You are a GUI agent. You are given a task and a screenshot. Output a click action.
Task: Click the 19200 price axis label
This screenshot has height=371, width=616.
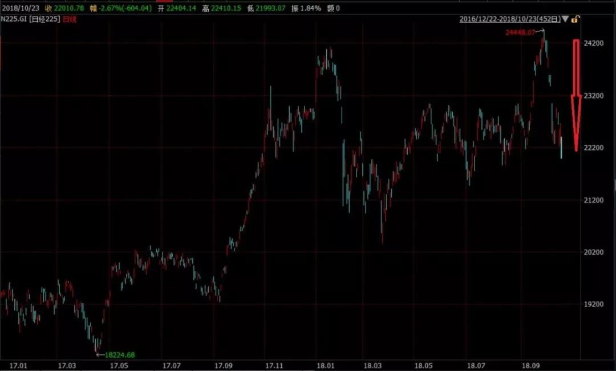pos(594,304)
